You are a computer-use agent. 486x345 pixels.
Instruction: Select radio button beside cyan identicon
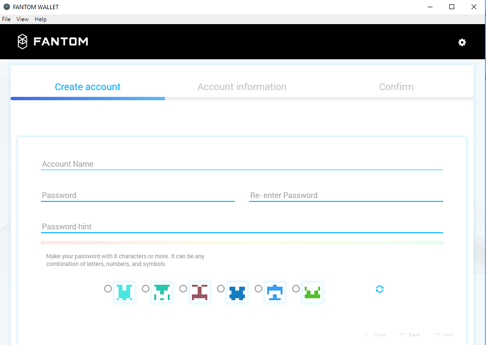tap(108, 289)
